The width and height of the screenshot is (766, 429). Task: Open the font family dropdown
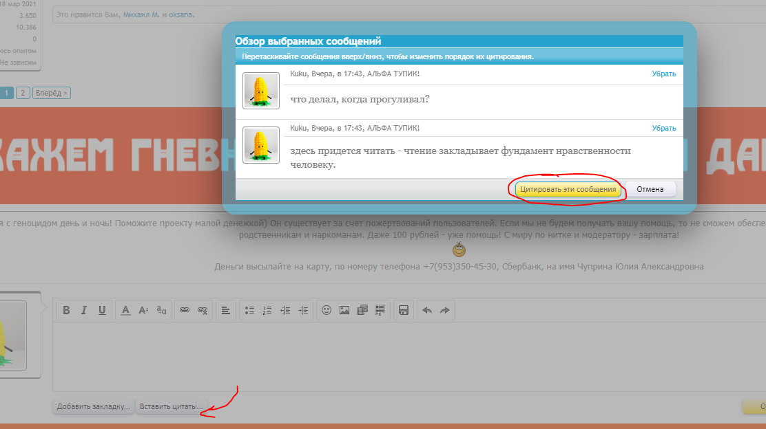[161, 310]
